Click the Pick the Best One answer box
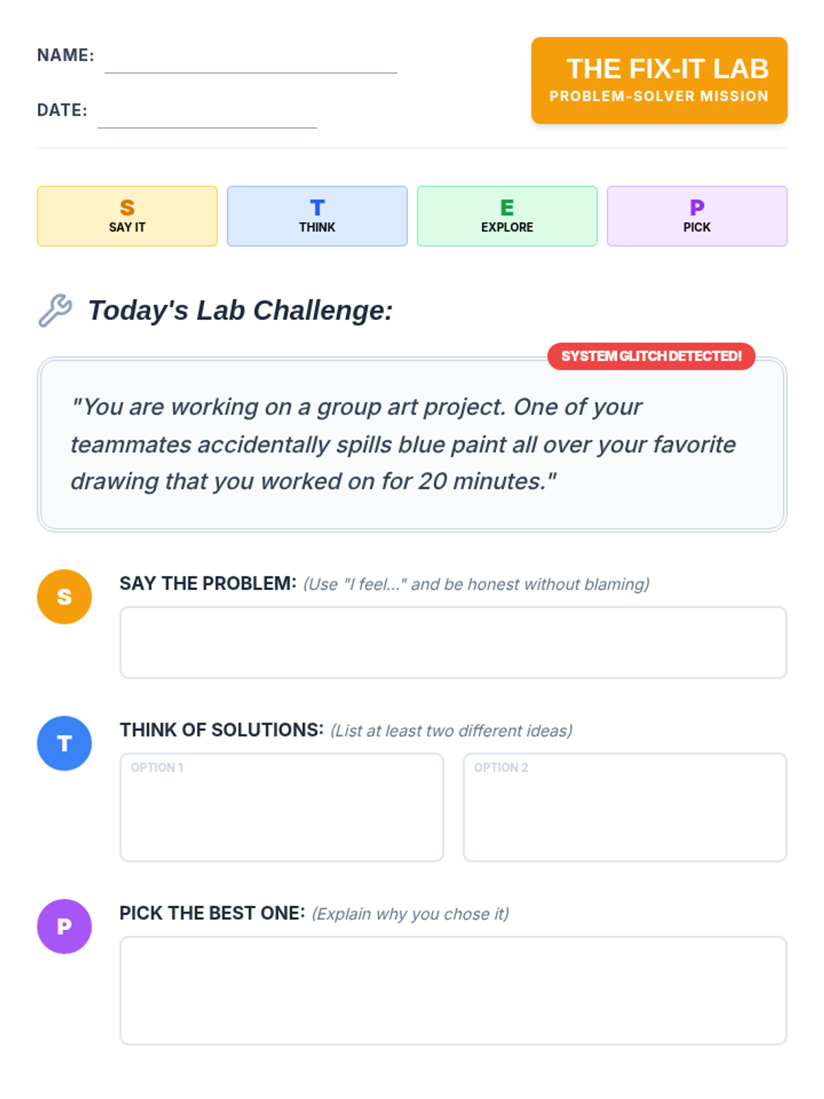 (453, 990)
